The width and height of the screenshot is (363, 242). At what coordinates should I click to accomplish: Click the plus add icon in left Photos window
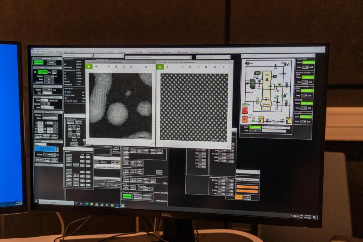(96, 66)
